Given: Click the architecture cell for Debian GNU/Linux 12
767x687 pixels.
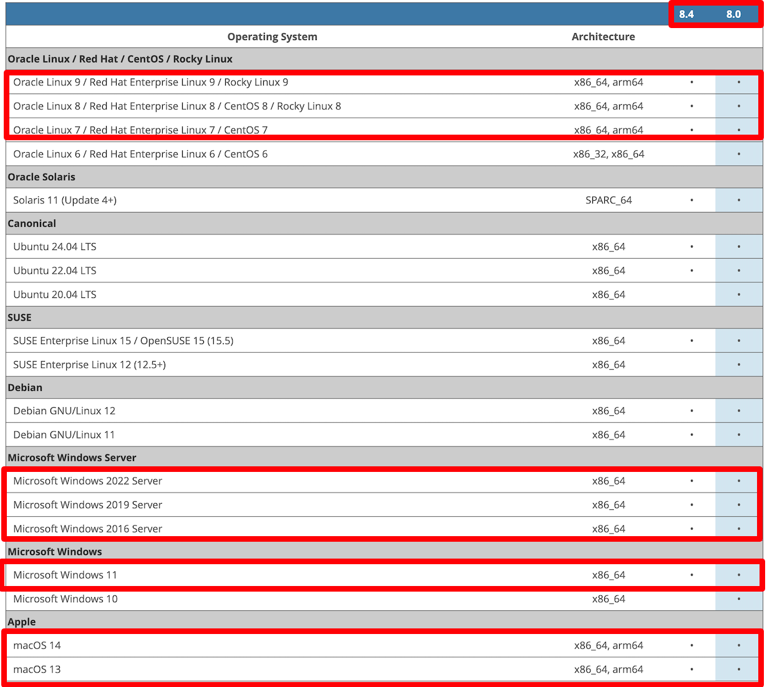Looking at the screenshot, I should (609, 411).
